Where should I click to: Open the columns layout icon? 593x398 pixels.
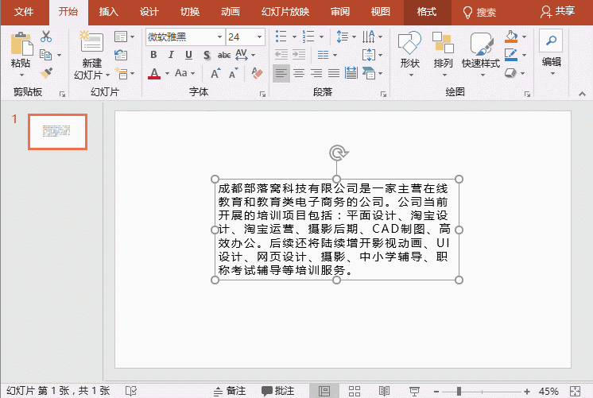click(x=323, y=55)
